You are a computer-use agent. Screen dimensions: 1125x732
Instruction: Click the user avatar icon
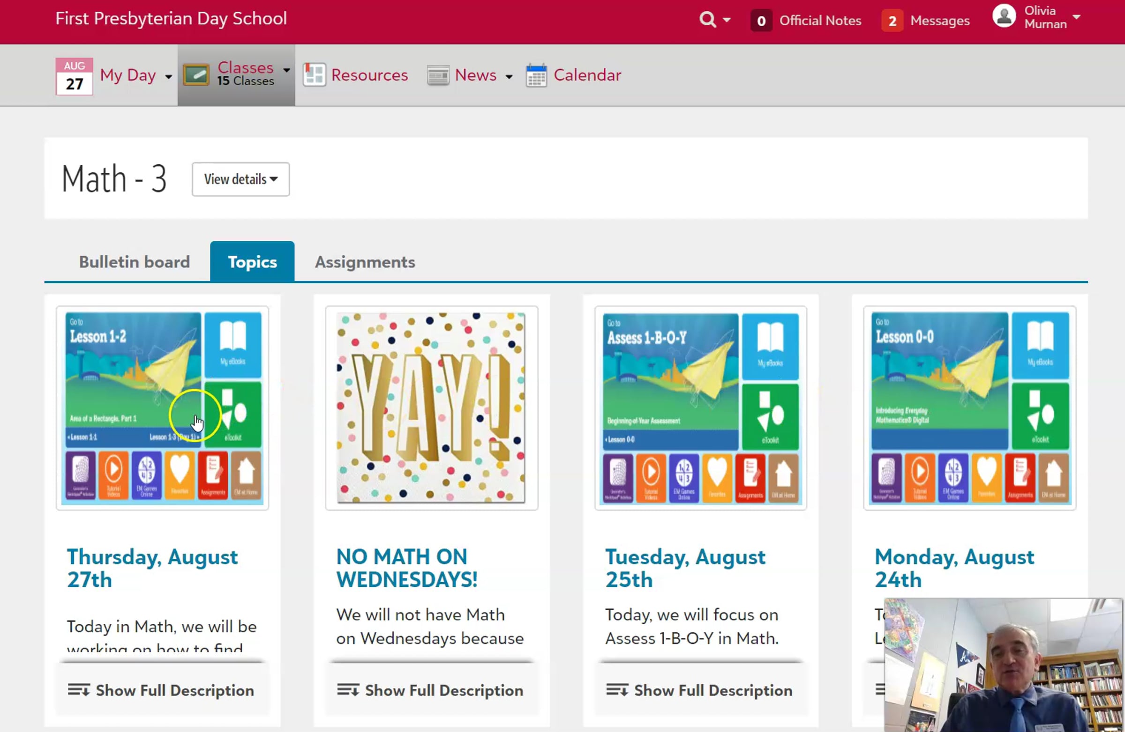click(1004, 16)
